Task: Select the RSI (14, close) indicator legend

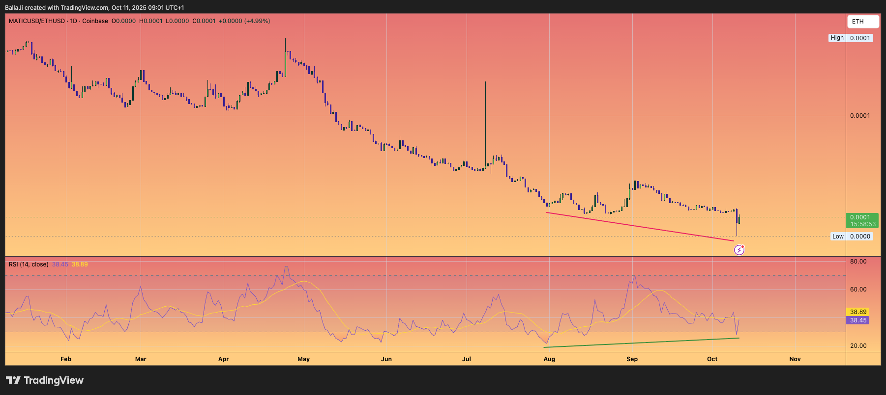Action: [x=29, y=264]
